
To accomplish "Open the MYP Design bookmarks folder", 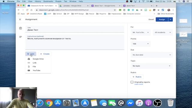I will coord(78,14).
